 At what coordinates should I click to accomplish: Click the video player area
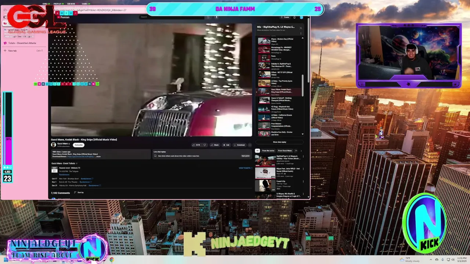(151, 80)
